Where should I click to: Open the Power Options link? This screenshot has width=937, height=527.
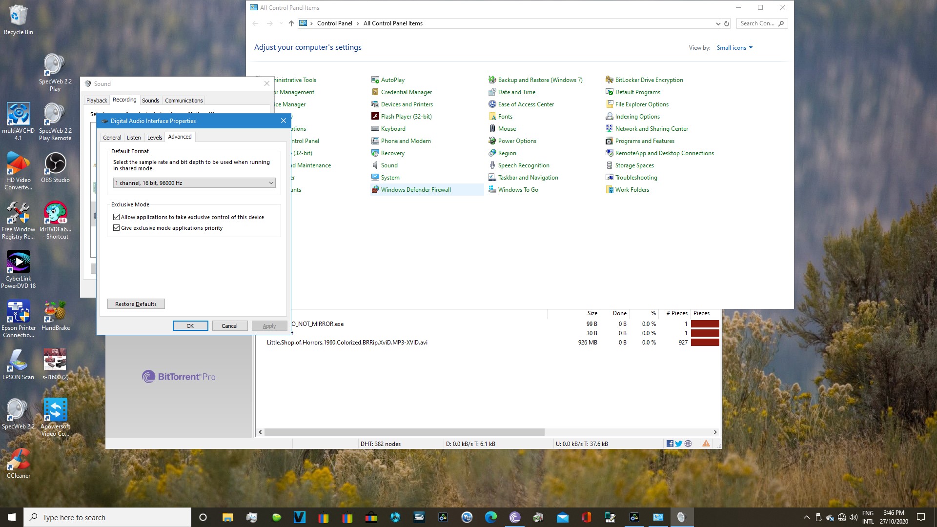tap(517, 141)
